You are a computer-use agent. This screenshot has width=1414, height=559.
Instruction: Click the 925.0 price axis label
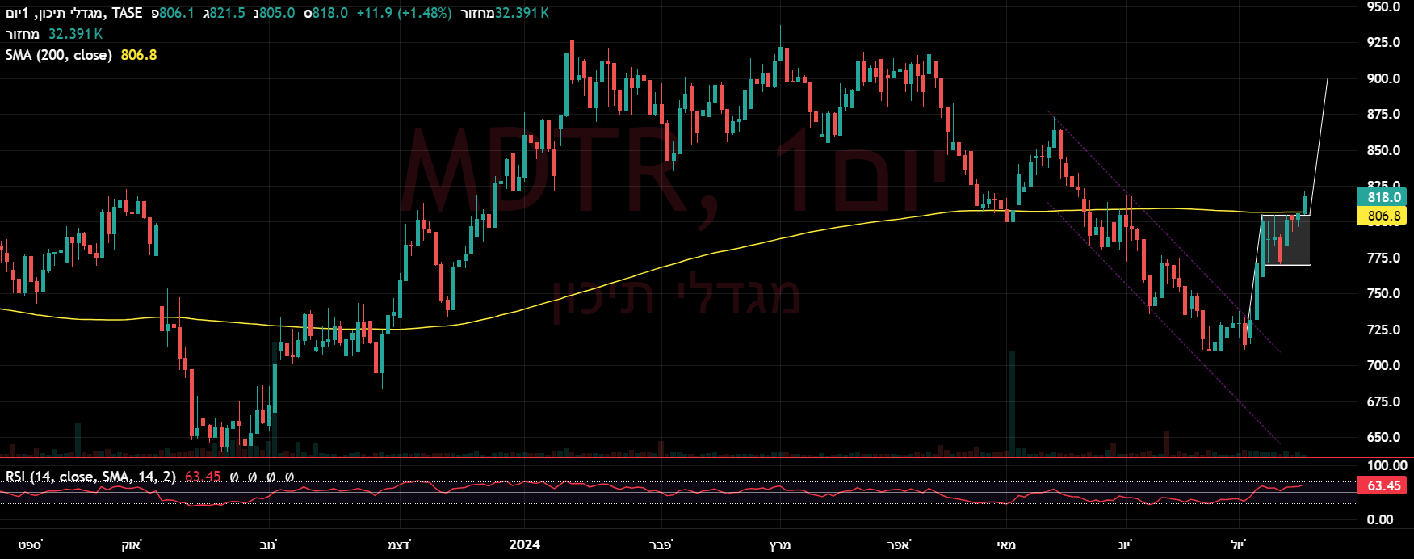pos(1383,42)
